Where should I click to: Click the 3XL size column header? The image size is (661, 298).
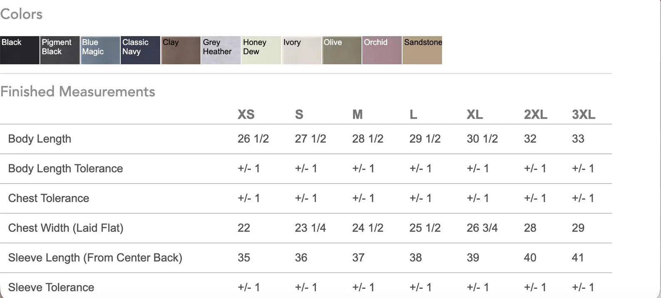pyautogui.click(x=583, y=115)
